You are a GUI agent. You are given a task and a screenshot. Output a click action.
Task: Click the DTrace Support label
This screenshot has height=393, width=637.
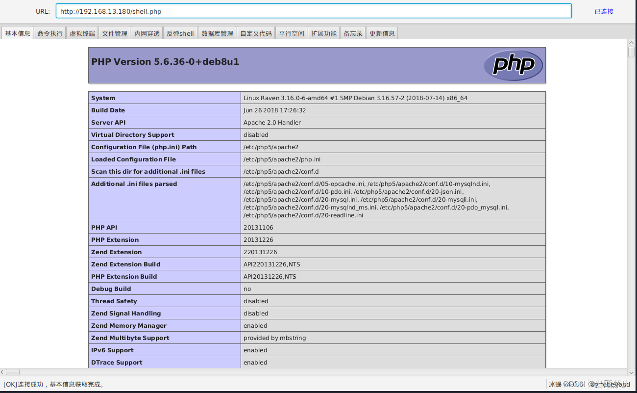coord(117,363)
